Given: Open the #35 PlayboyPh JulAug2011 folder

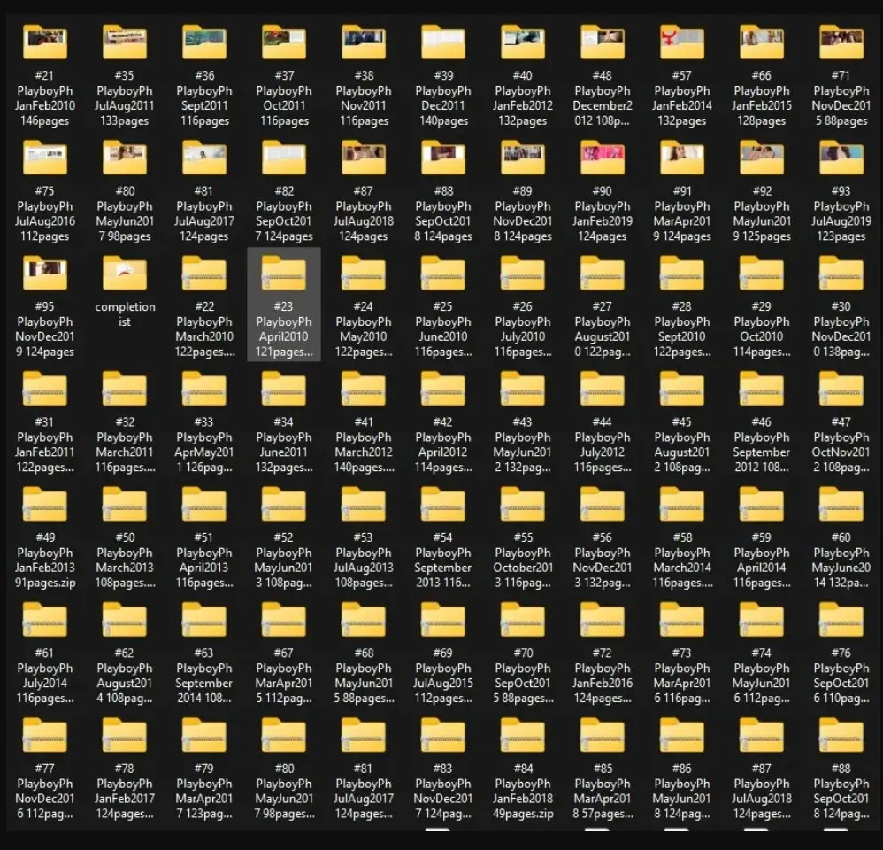Looking at the screenshot, I should point(125,42).
